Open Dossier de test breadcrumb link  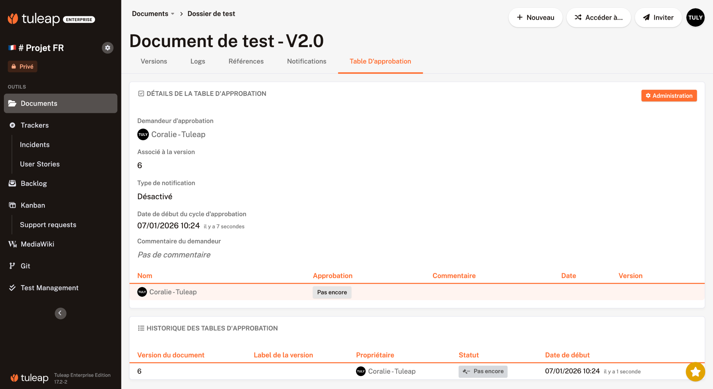click(x=211, y=14)
